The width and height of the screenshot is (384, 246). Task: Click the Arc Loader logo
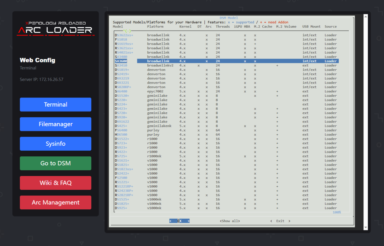pyautogui.click(x=55, y=28)
